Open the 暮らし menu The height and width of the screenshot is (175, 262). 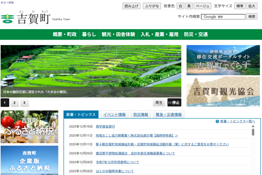89,34
